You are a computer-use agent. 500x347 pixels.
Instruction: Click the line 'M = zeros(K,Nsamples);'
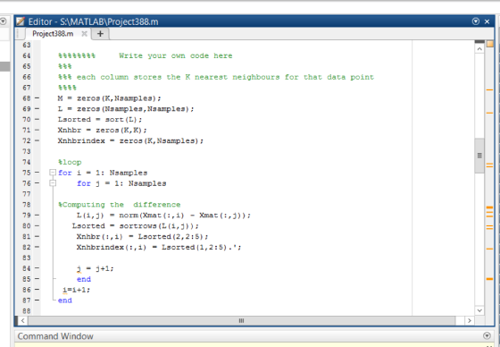(109, 98)
